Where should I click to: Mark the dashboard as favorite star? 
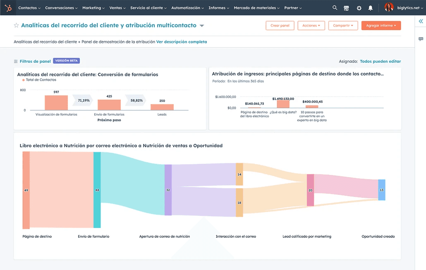point(16,26)
